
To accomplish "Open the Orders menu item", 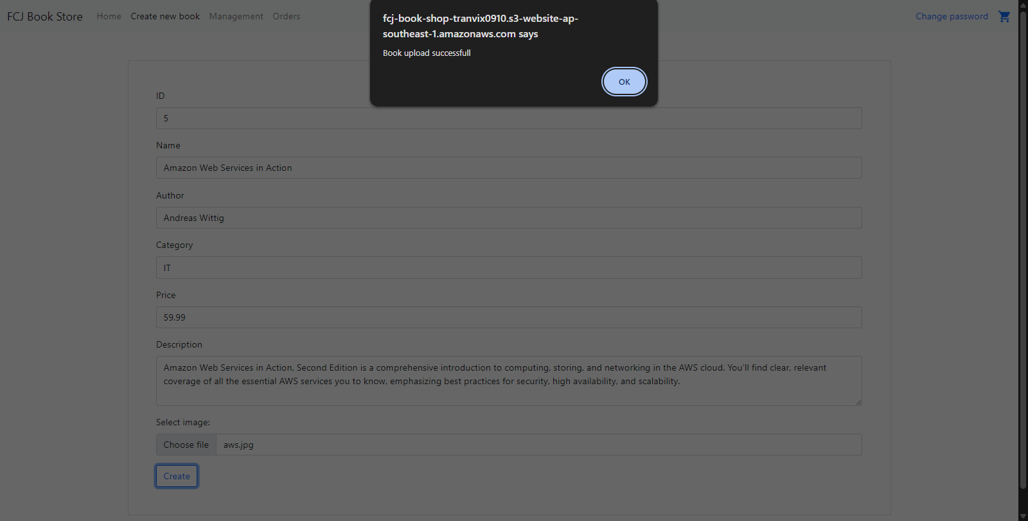I will tap(286, 17).
